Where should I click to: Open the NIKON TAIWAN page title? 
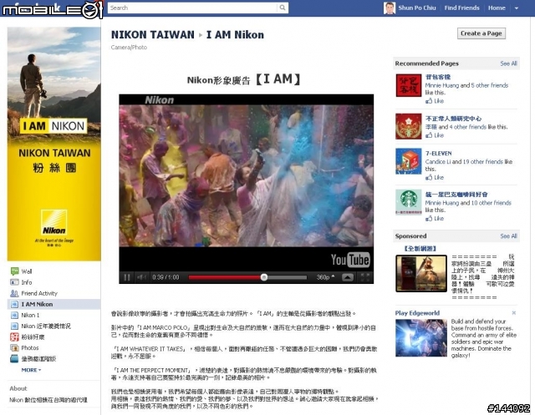tap(152, 35)
